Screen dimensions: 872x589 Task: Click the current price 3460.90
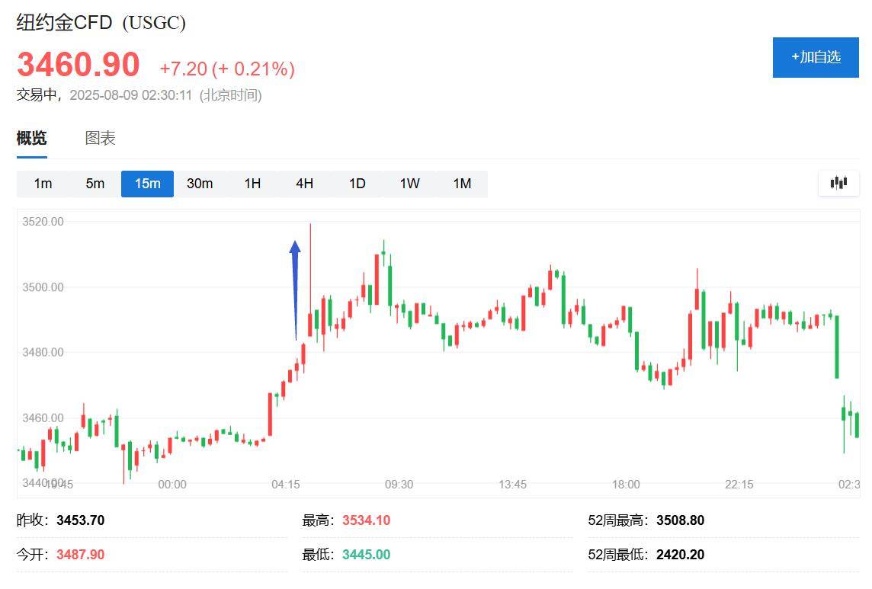click(79, 66)
